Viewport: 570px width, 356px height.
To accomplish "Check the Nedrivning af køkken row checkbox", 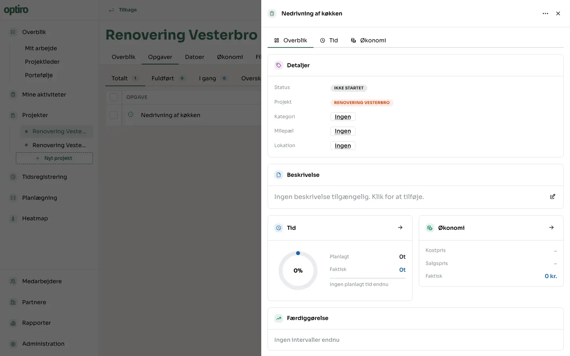I will coord(114,115).
